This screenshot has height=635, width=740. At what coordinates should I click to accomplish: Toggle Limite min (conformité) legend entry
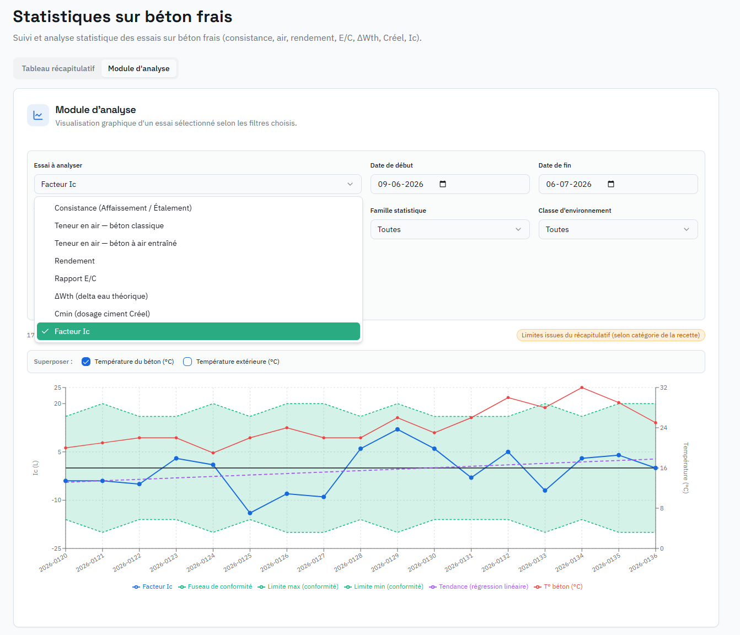point(384,586)
